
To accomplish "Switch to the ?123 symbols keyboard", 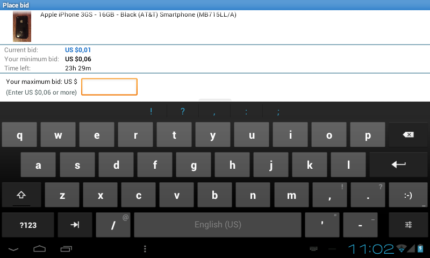I will (28, 225).
